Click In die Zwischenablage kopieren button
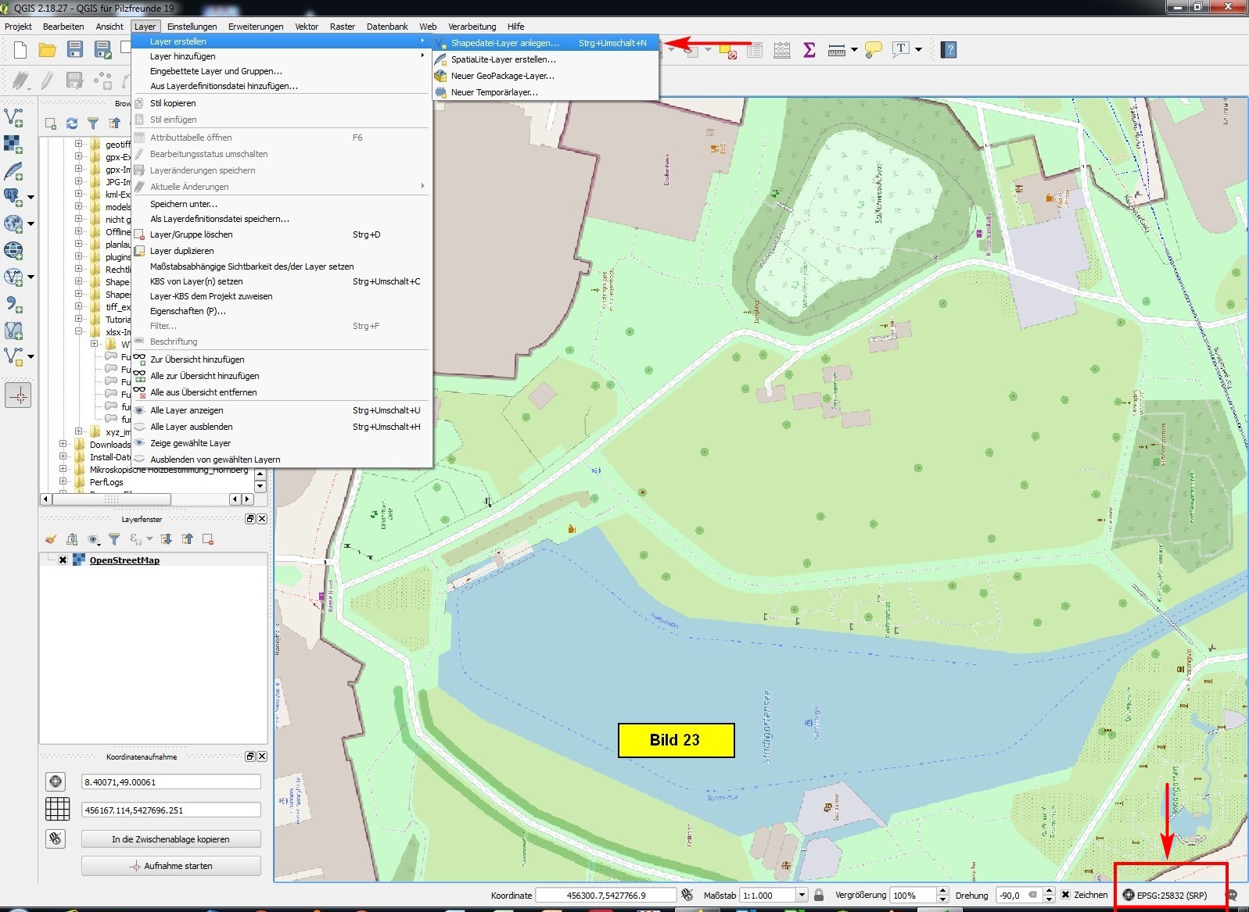The height and width of the screenshot is (912, 1249). point(170,839)
